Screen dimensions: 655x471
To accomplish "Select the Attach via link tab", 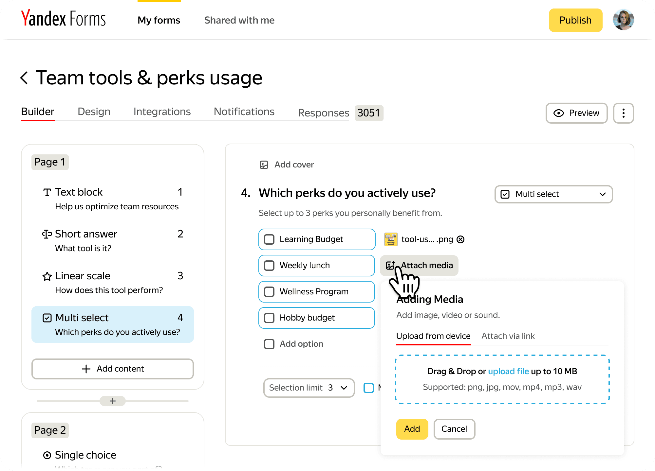I will [x=508, y=336].
